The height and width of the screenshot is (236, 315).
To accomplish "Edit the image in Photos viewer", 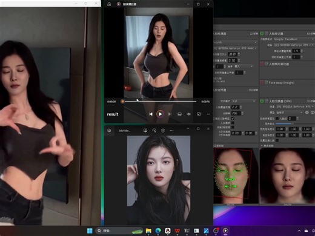I will (x=145, y=131).
